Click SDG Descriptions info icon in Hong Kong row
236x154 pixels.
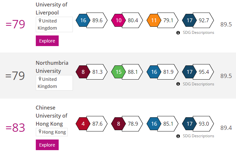point(178,136)
